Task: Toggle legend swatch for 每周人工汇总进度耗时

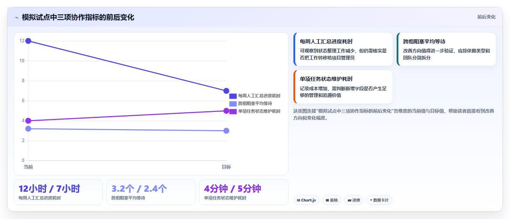Action: click(x=233, y=96)
